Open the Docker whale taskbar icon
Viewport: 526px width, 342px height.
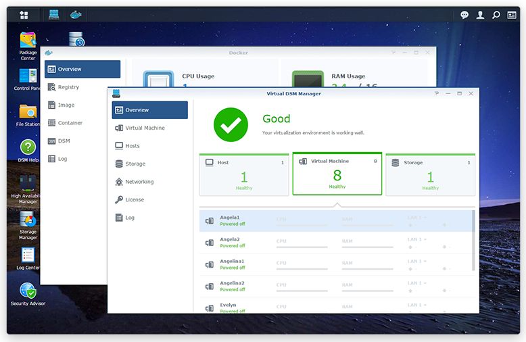[x=76, y=15]
